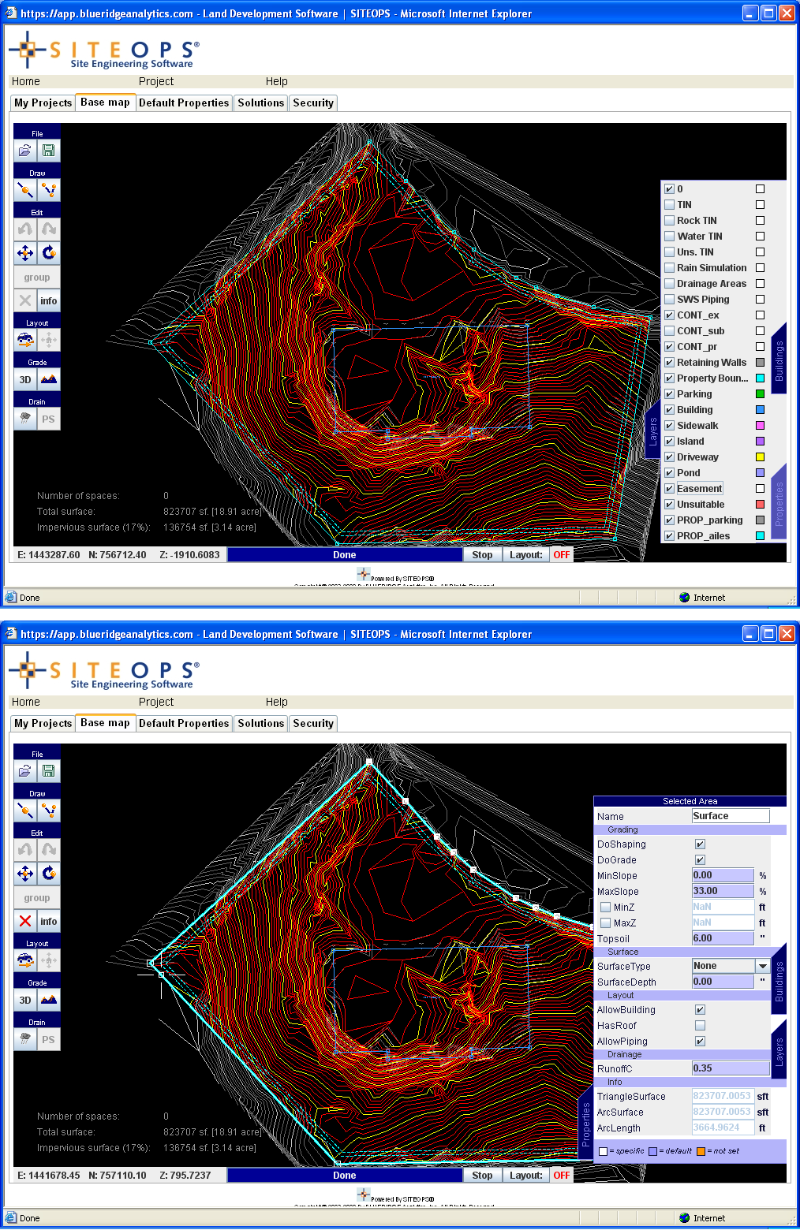Expand Buildings side tab in top window
The height and width of the screenshot is (1230, 800).
pyautogui.click(x=779, y=361)
